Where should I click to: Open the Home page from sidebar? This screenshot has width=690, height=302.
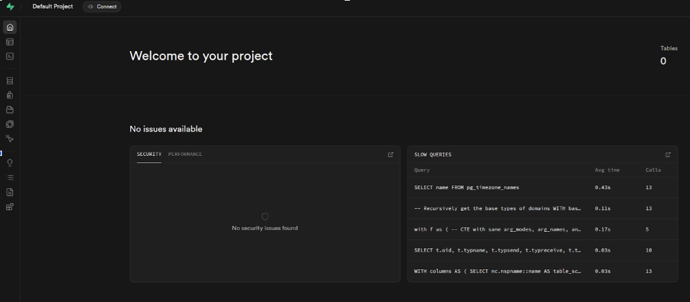(x=10, y=28)
